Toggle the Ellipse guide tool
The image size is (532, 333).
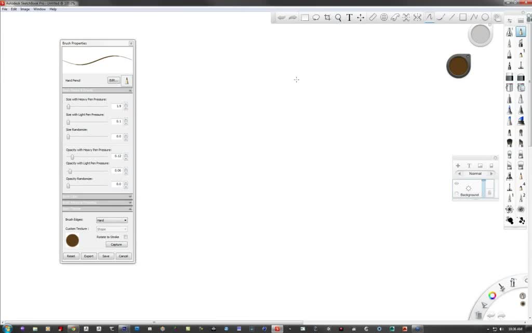click(384, 17)
